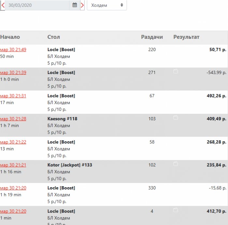Open the calendar date picker

[75, 5]
